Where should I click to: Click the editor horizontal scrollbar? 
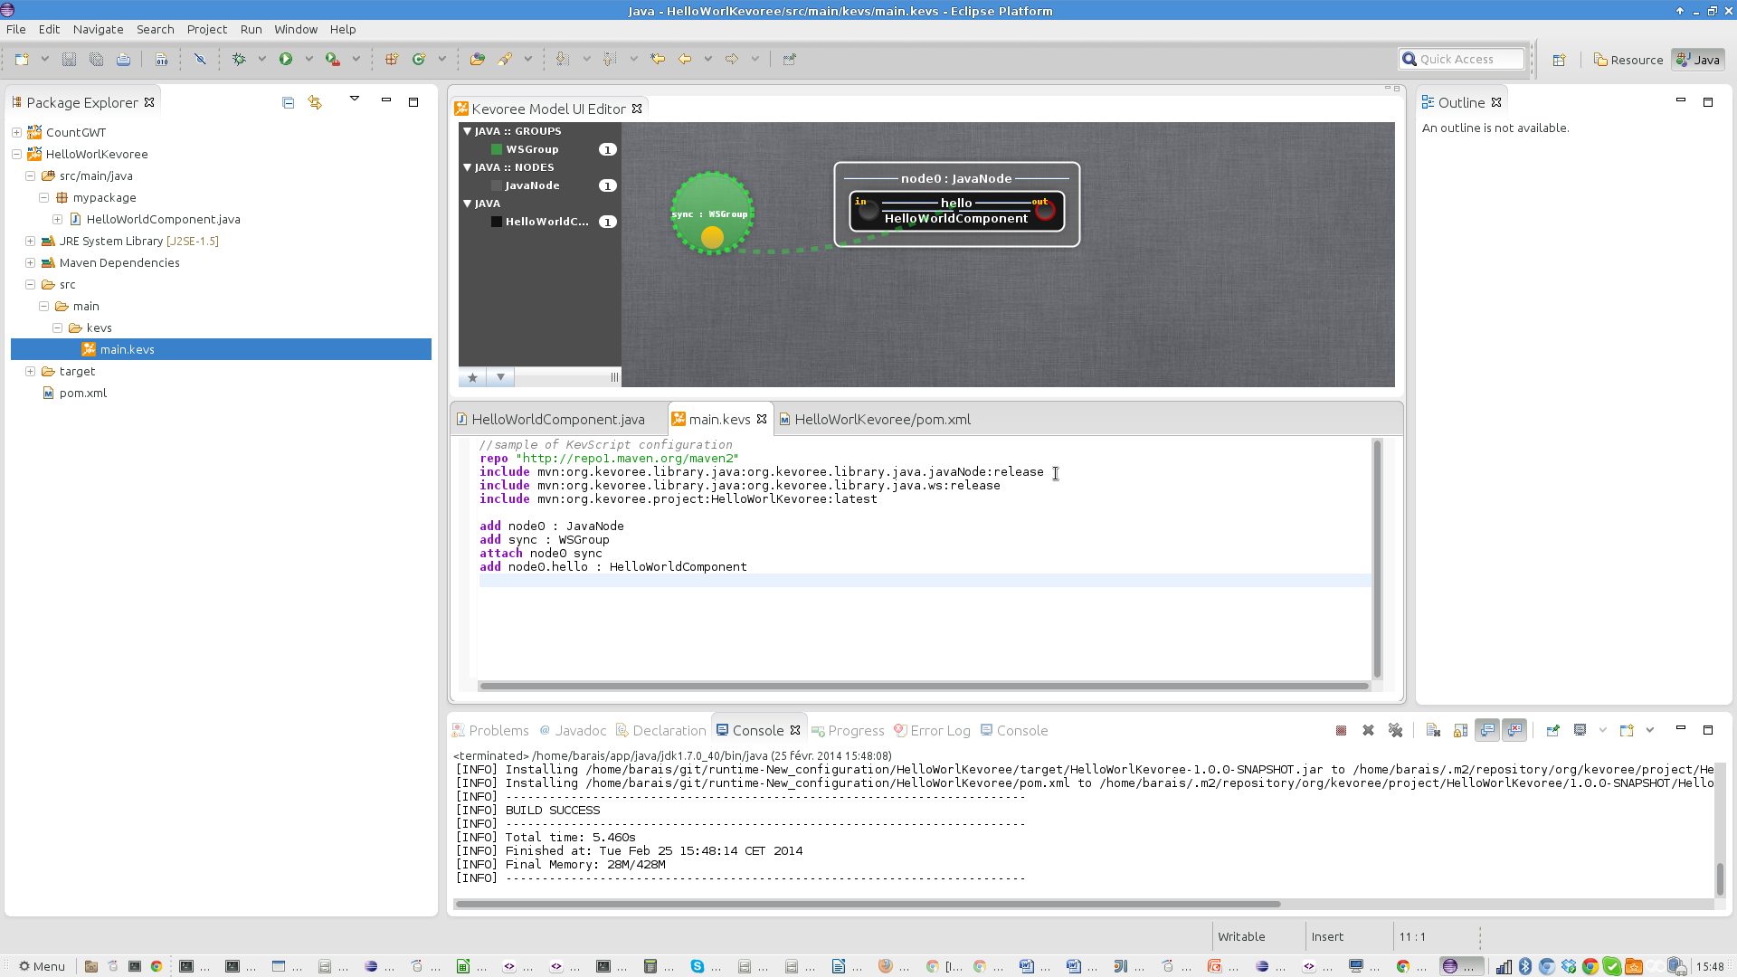925,686
